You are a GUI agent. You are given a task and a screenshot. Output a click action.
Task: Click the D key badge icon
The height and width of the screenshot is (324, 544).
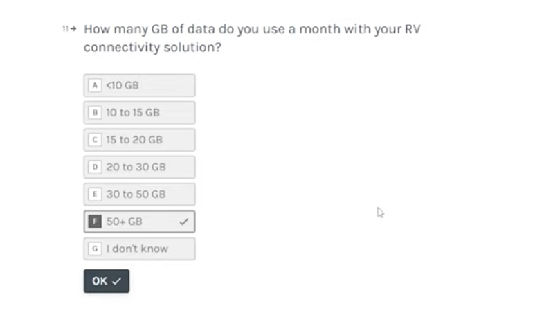[x=95, y=167]
